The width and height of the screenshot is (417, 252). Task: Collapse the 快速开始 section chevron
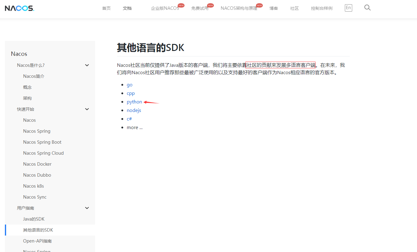(x=87, y=109)
